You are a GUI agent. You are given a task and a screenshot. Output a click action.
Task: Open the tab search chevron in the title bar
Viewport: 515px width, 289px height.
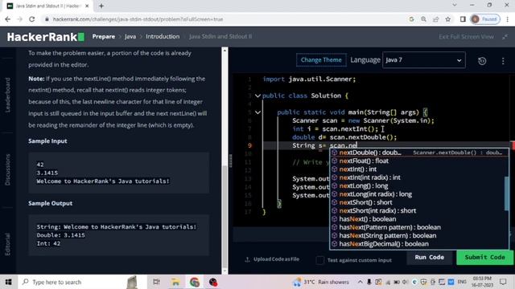(455, 6)
